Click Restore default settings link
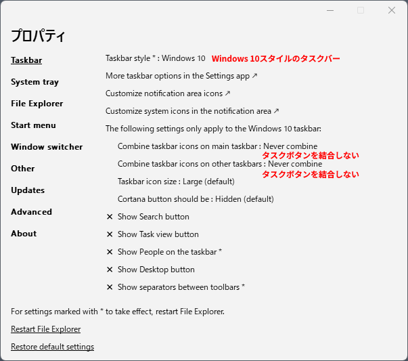408x361 pixels. point(53,347)
